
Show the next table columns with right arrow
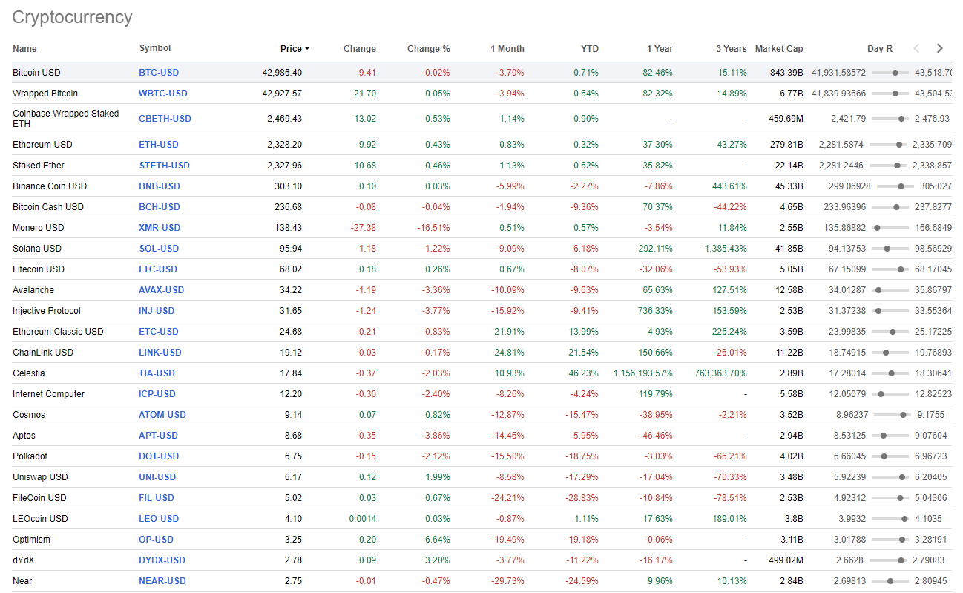tap(940, 48)
